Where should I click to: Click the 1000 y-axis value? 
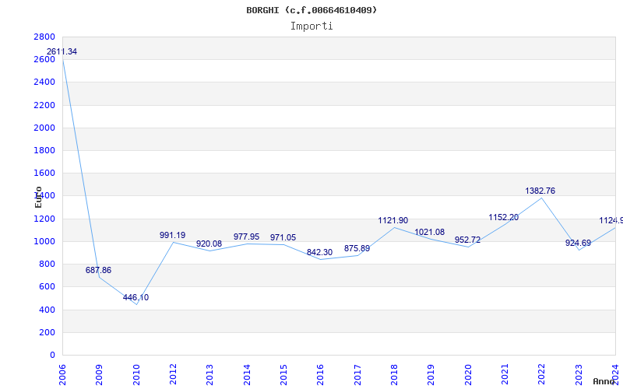tap(44, 241)
